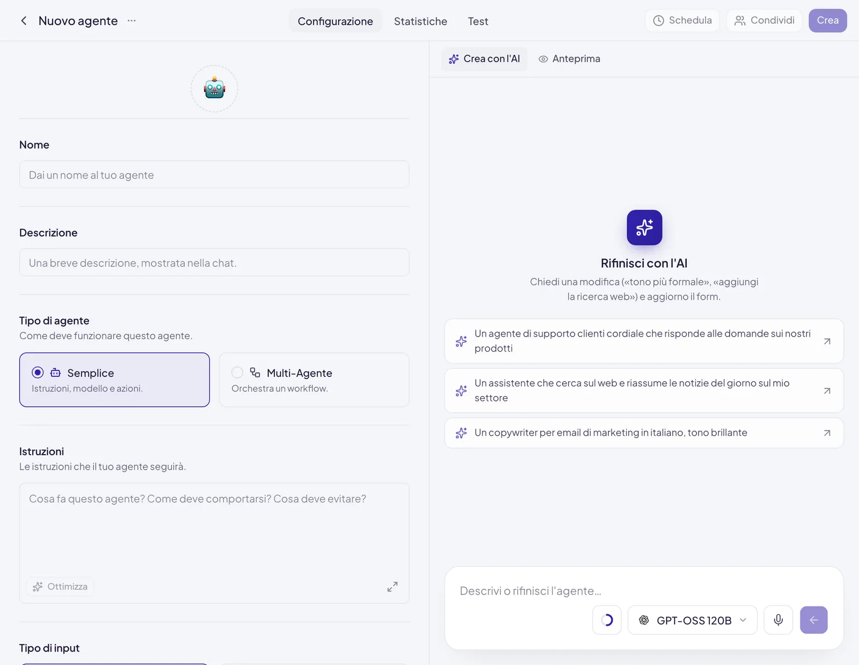This screenshot has width=859, height=665.
Task: Change the robot avatar icon
Action: [214, 89]
